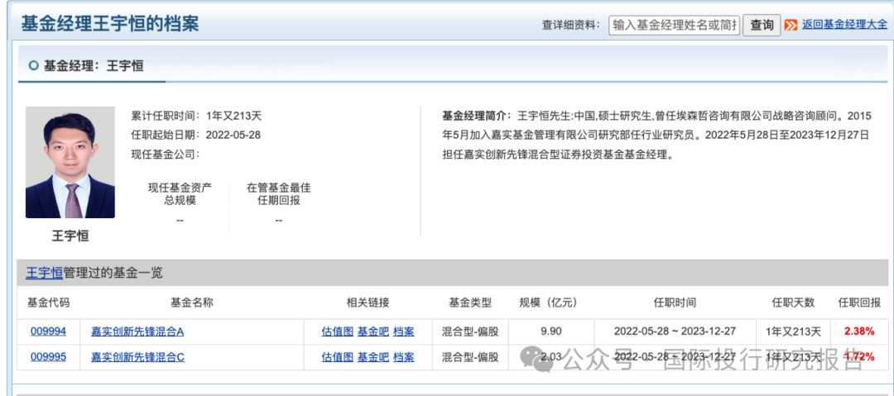Click the 基金类型 column header

(470, 303)
